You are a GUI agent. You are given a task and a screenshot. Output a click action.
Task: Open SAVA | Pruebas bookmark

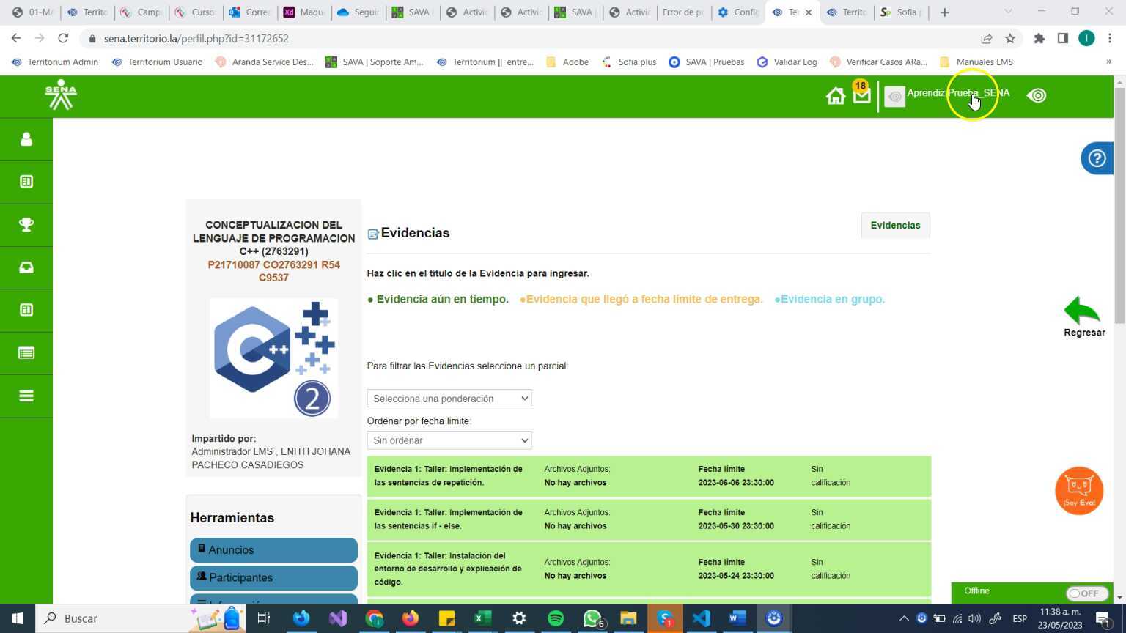pos(707,62)
